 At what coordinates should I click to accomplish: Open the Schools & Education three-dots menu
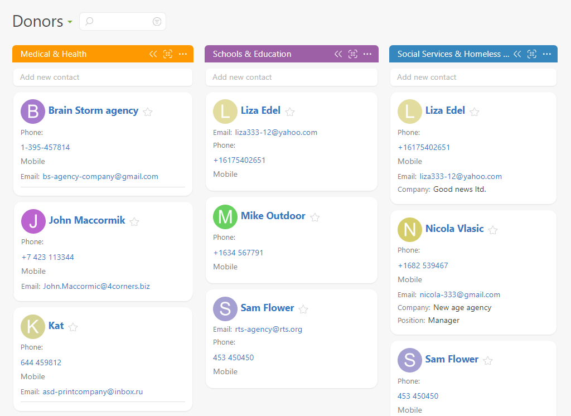point(367,54)
